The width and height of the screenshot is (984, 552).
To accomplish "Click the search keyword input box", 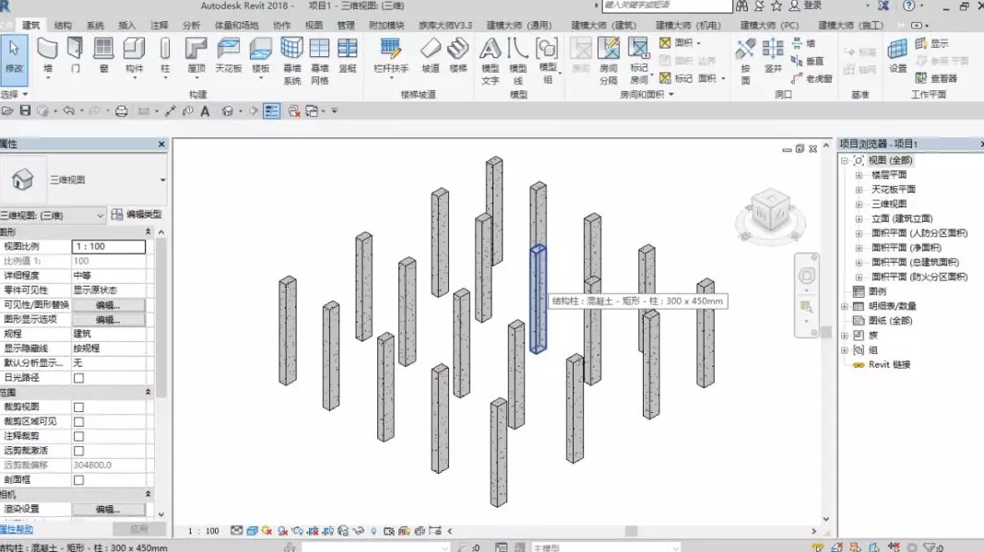I will pos(667,6).
